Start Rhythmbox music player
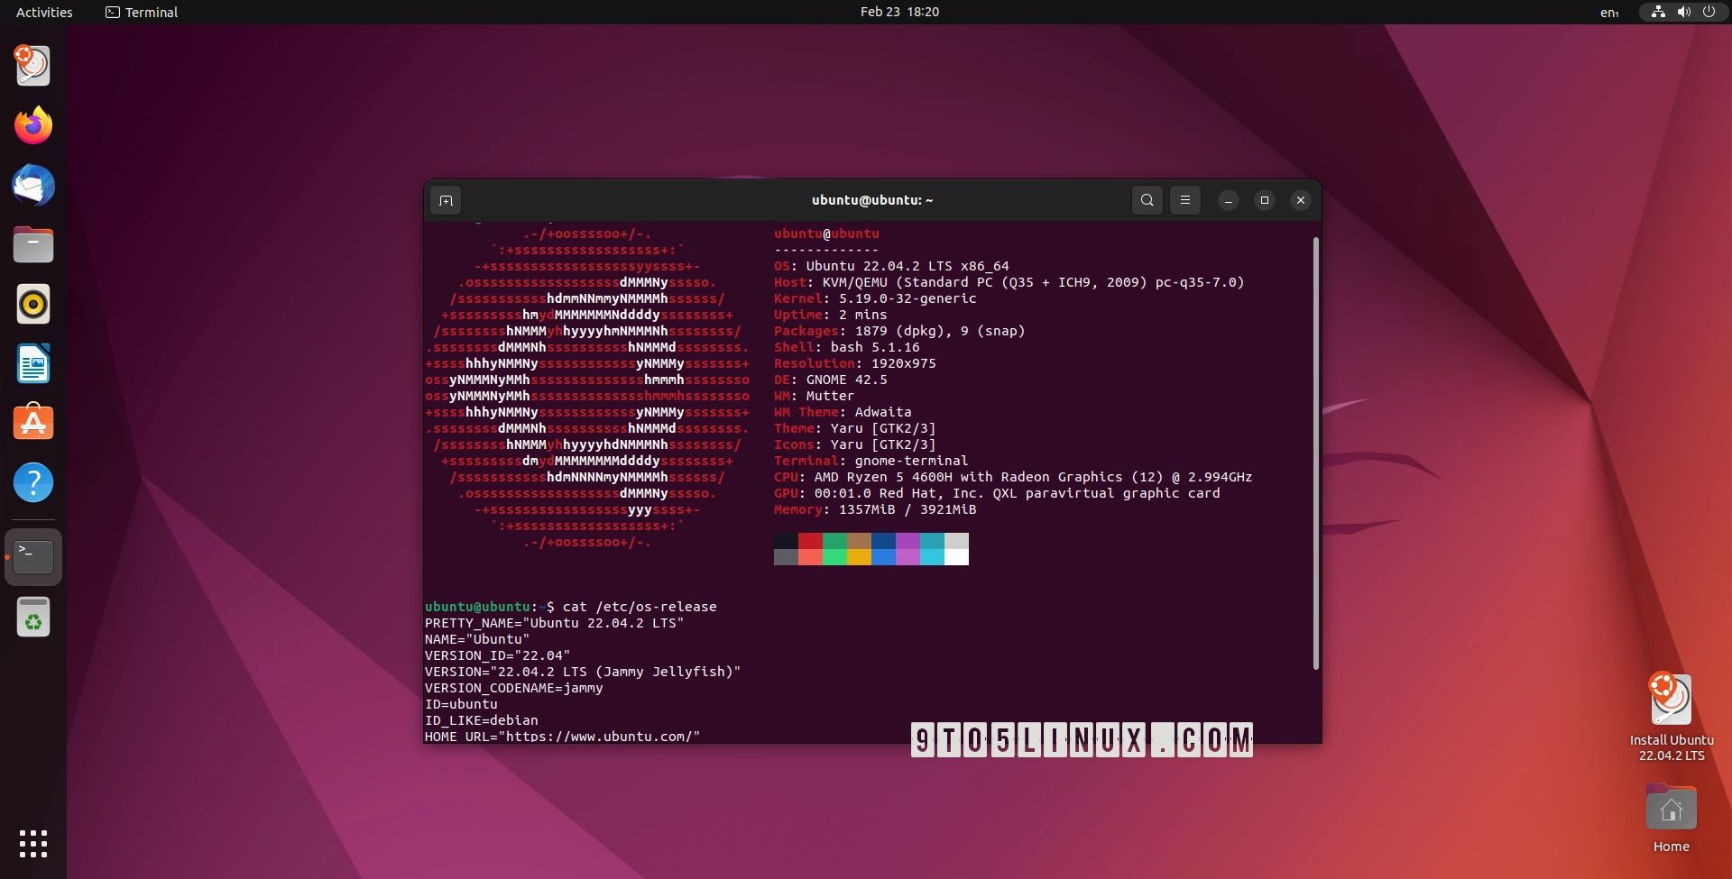The image size is (1732, 879). pos(33,304)
